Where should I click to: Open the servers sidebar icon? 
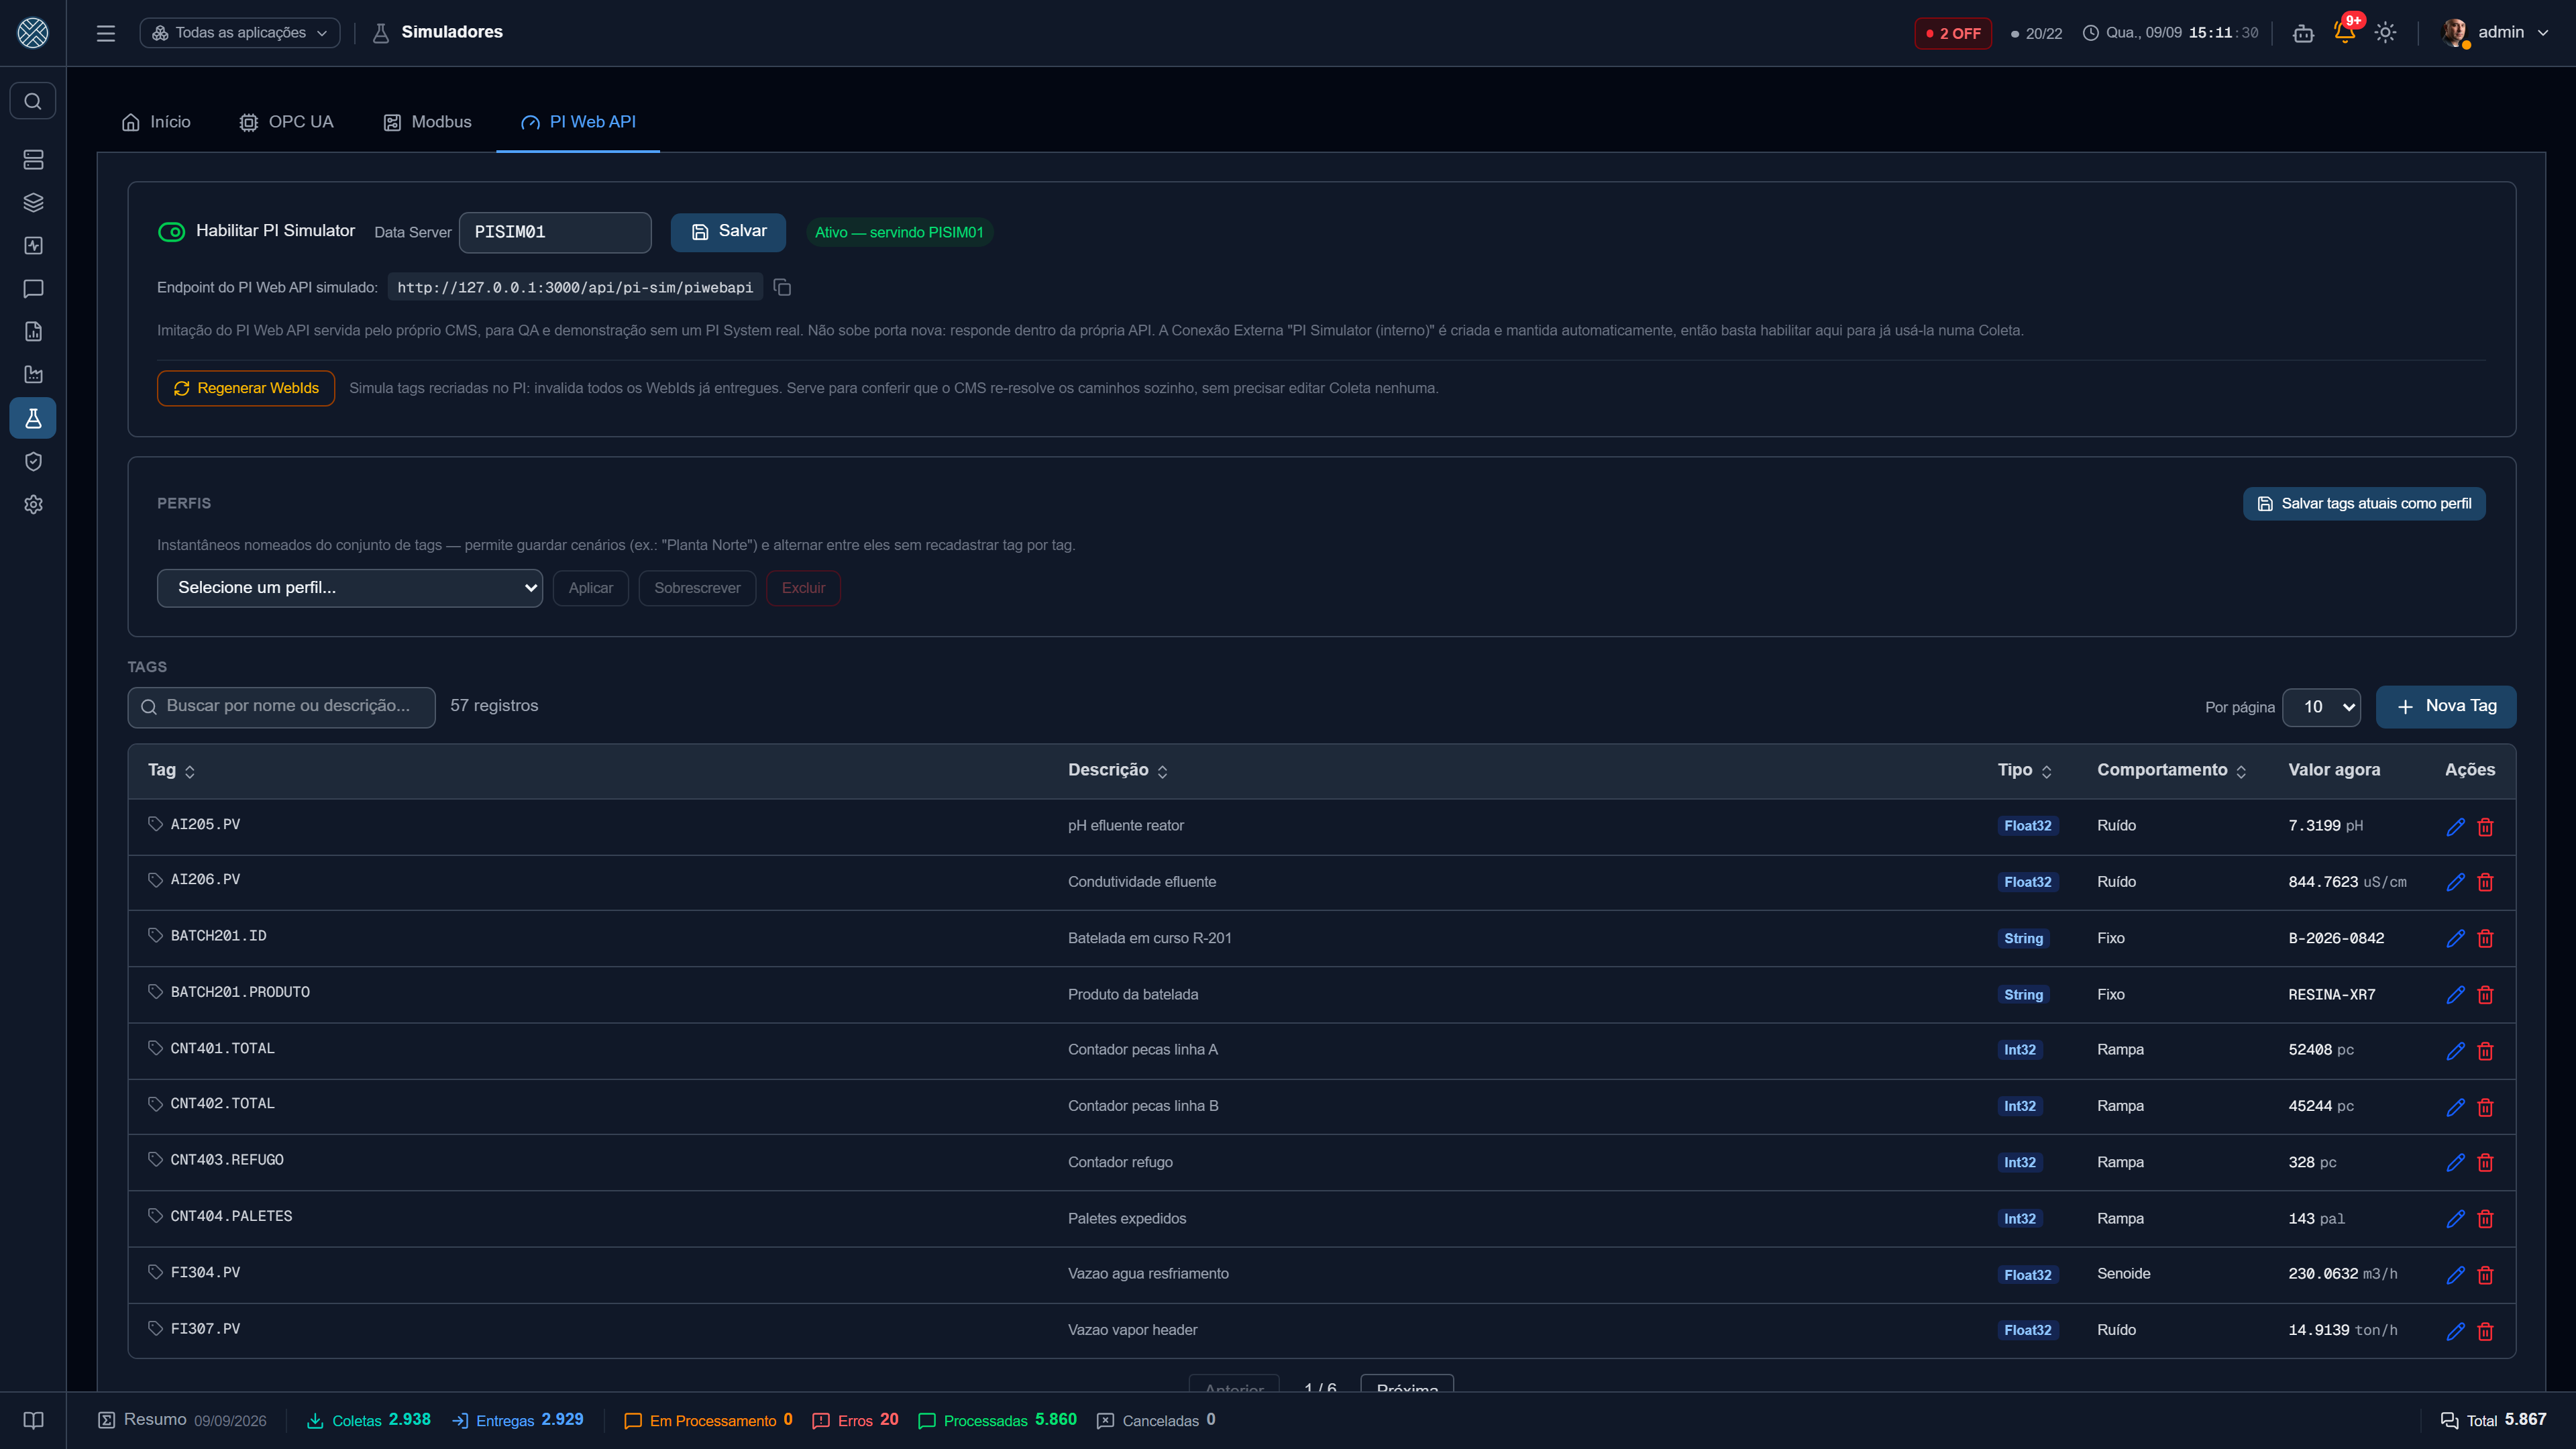(x=33, y=160)
